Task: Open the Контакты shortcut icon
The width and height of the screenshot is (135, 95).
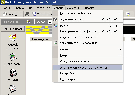Action: 13,73
